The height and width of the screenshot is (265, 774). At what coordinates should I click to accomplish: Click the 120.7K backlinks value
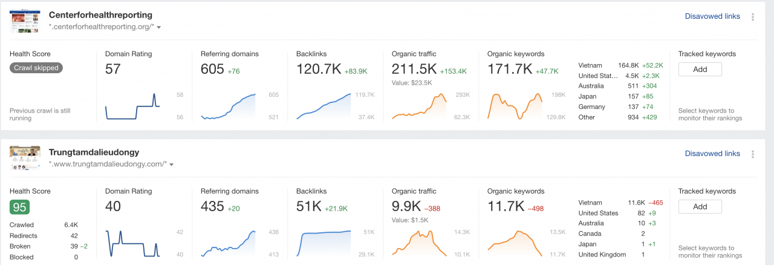click(x=318, y=70)
